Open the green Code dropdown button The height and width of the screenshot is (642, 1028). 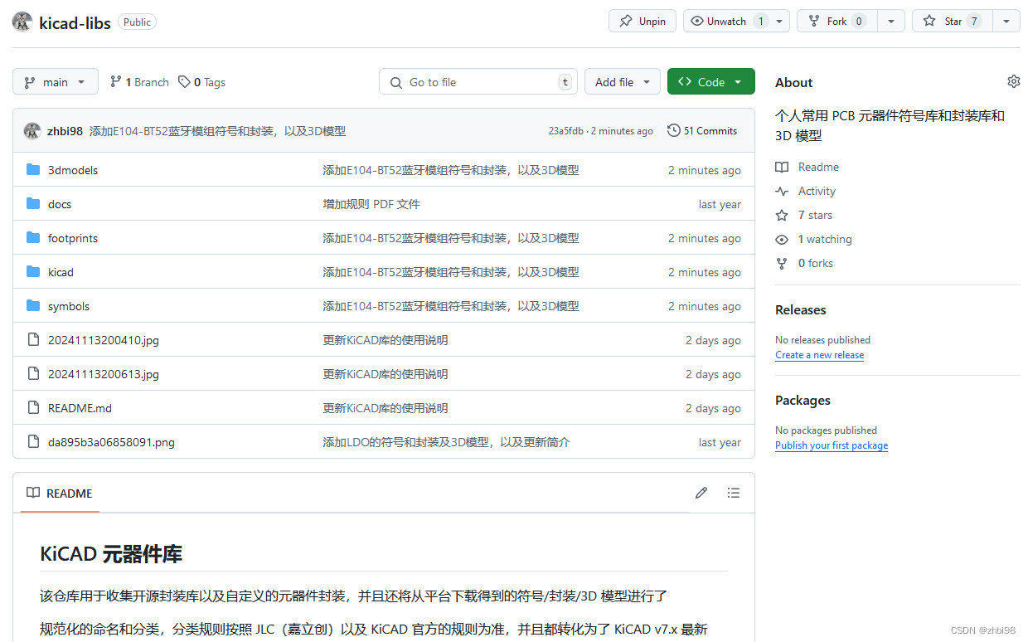pos(710,81)
